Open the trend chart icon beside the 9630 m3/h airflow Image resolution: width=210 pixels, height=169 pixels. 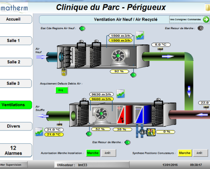point(120,94)
